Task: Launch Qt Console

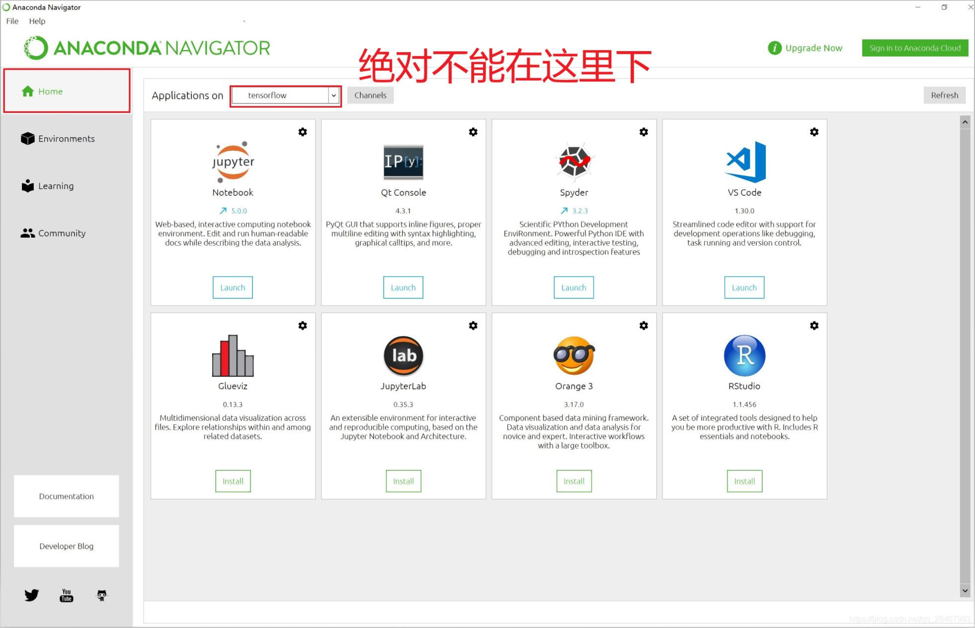Action: click(x=403, y=287)
